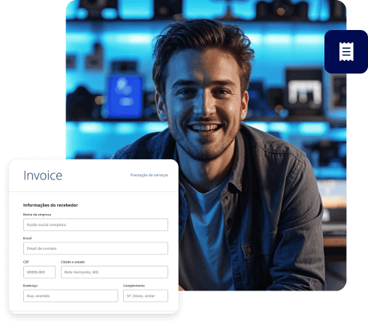
Task: Click the Cidade e estado label
Action: point(73,262)
